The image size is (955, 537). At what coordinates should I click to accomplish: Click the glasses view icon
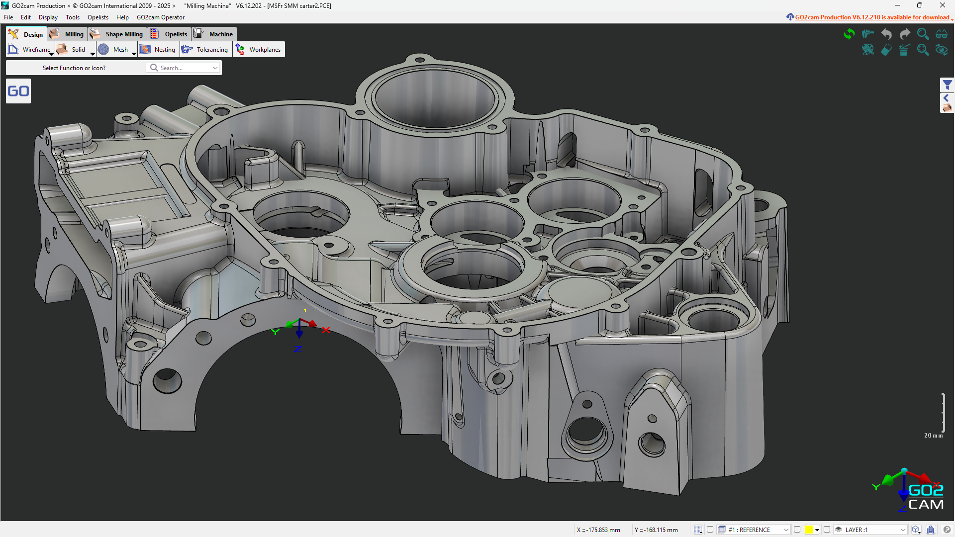point(942,34)
